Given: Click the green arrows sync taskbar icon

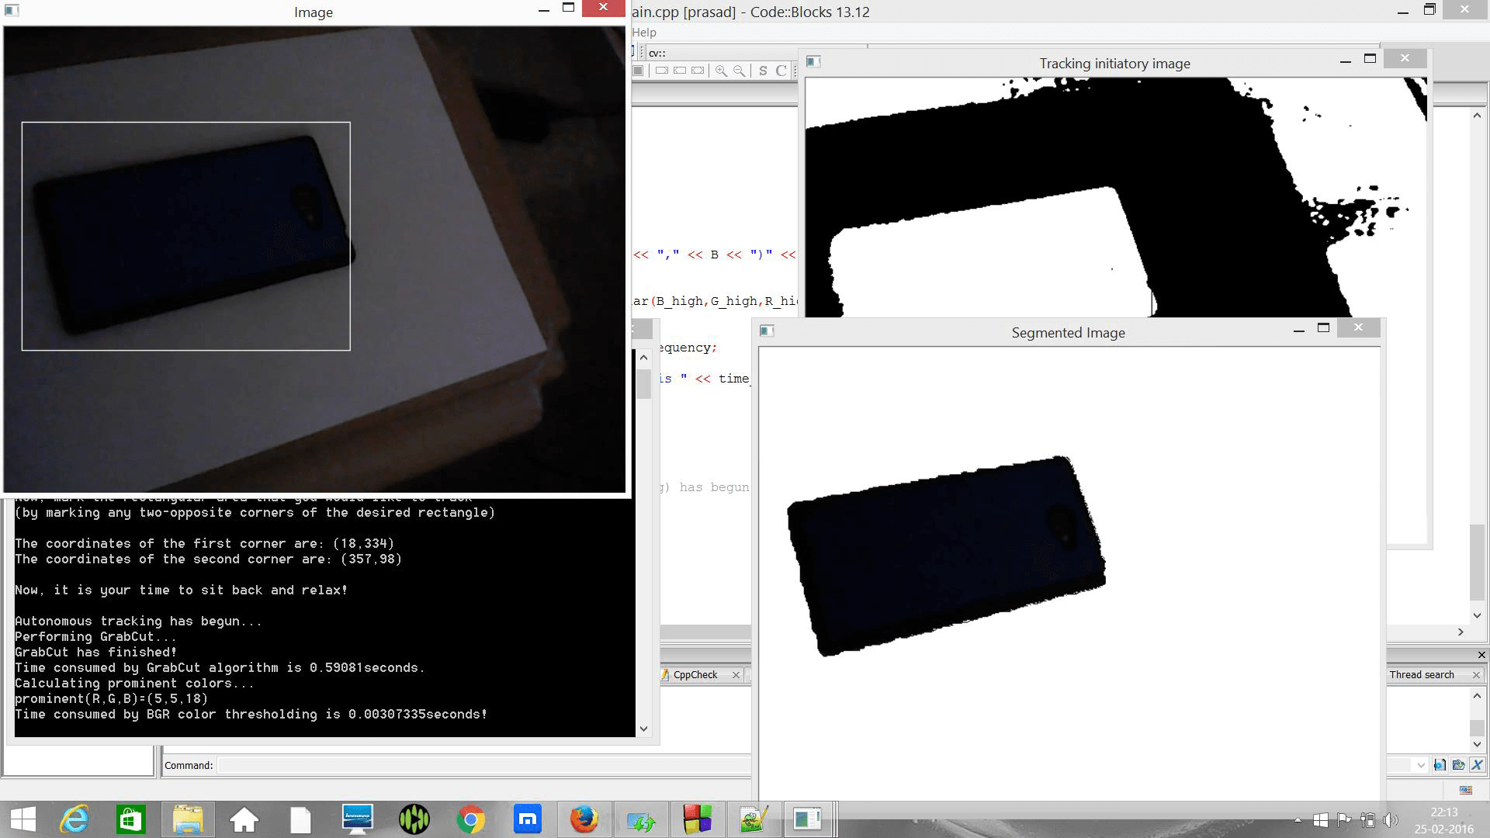Looking at the screenshot, I should click(x=641, y=819).
